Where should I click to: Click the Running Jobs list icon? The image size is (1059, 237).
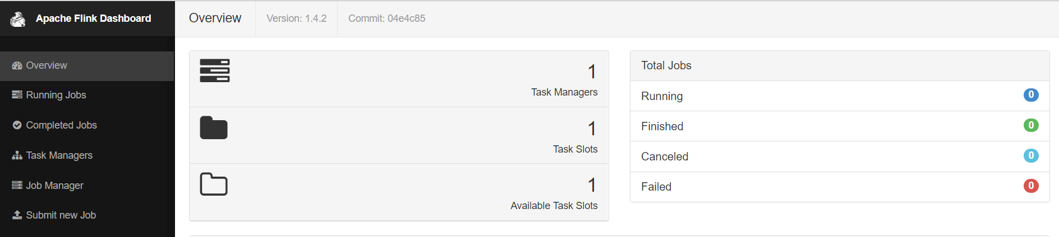coord(17,95)
